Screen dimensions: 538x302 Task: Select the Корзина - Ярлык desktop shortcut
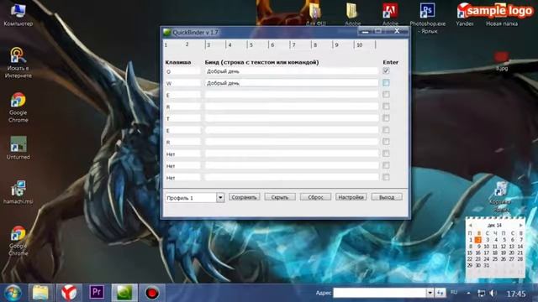501,196
